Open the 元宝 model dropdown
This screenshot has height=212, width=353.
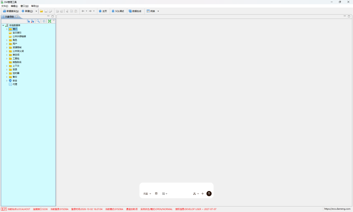[x=147, y=194]
